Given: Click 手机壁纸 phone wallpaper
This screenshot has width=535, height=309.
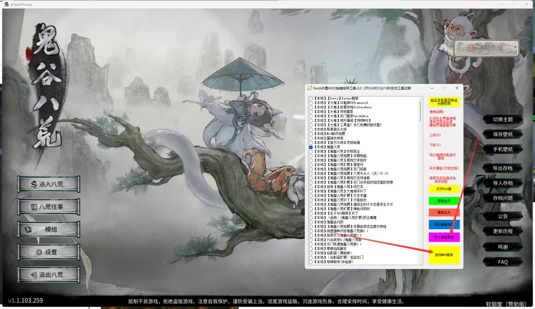Looking at the screenshot, I should (x=503, y=149).
